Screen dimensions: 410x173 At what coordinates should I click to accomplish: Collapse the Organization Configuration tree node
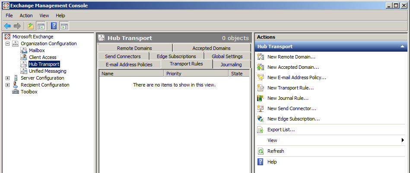pyautogui.click(x=8, y=43)
